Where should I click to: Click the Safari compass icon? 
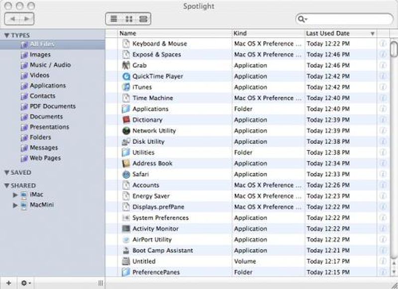pyautogui.click(x=126, y=174)
